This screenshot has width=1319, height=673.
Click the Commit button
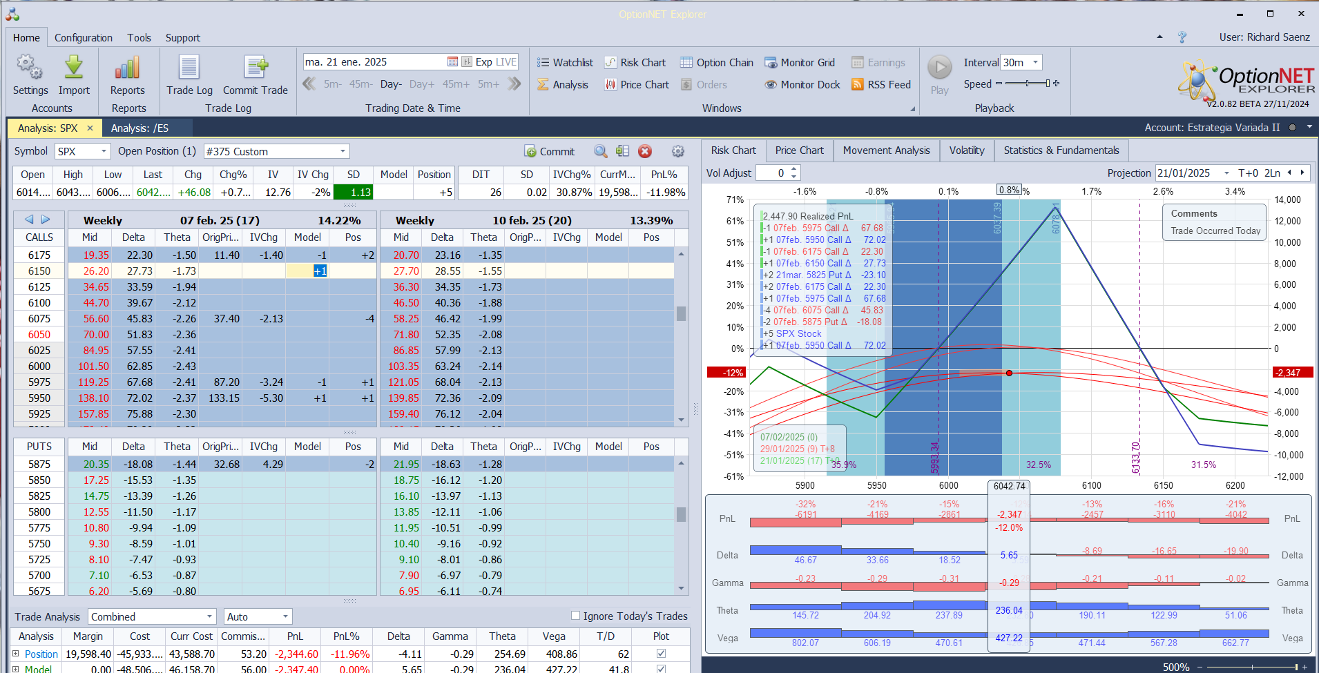coord(550,152)
